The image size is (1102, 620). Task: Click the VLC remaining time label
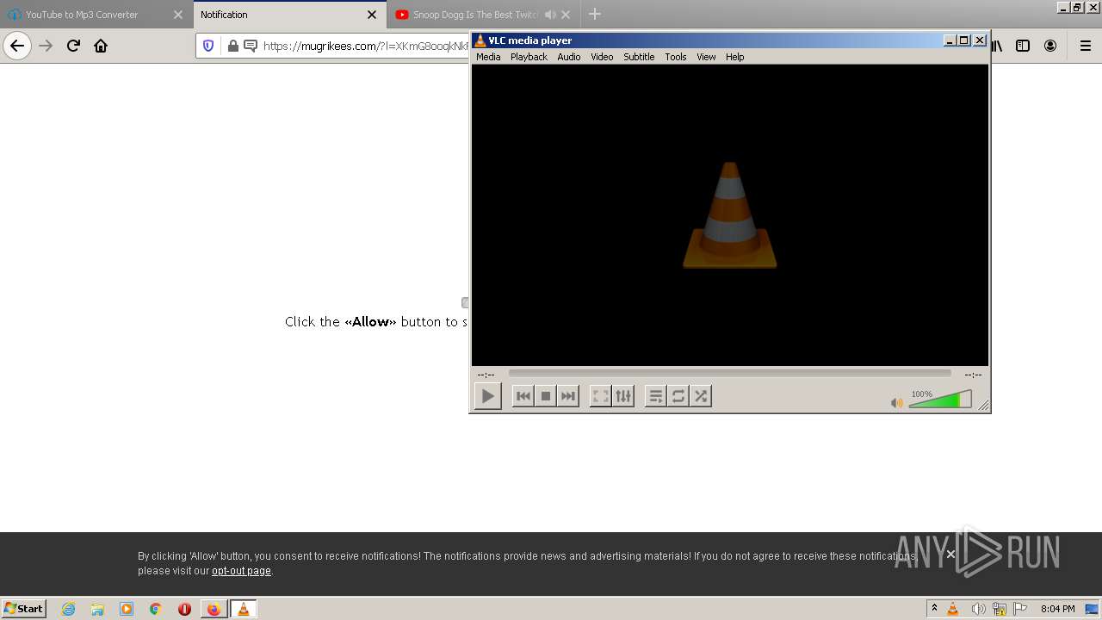tap(973, 375)
